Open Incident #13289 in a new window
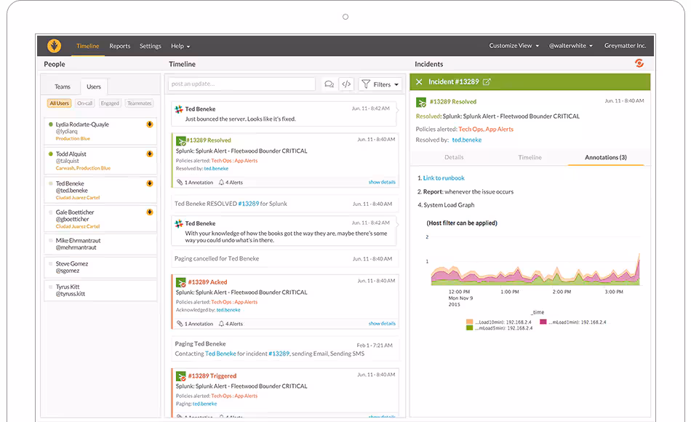 pyautogui.click(x=487, y=81)
